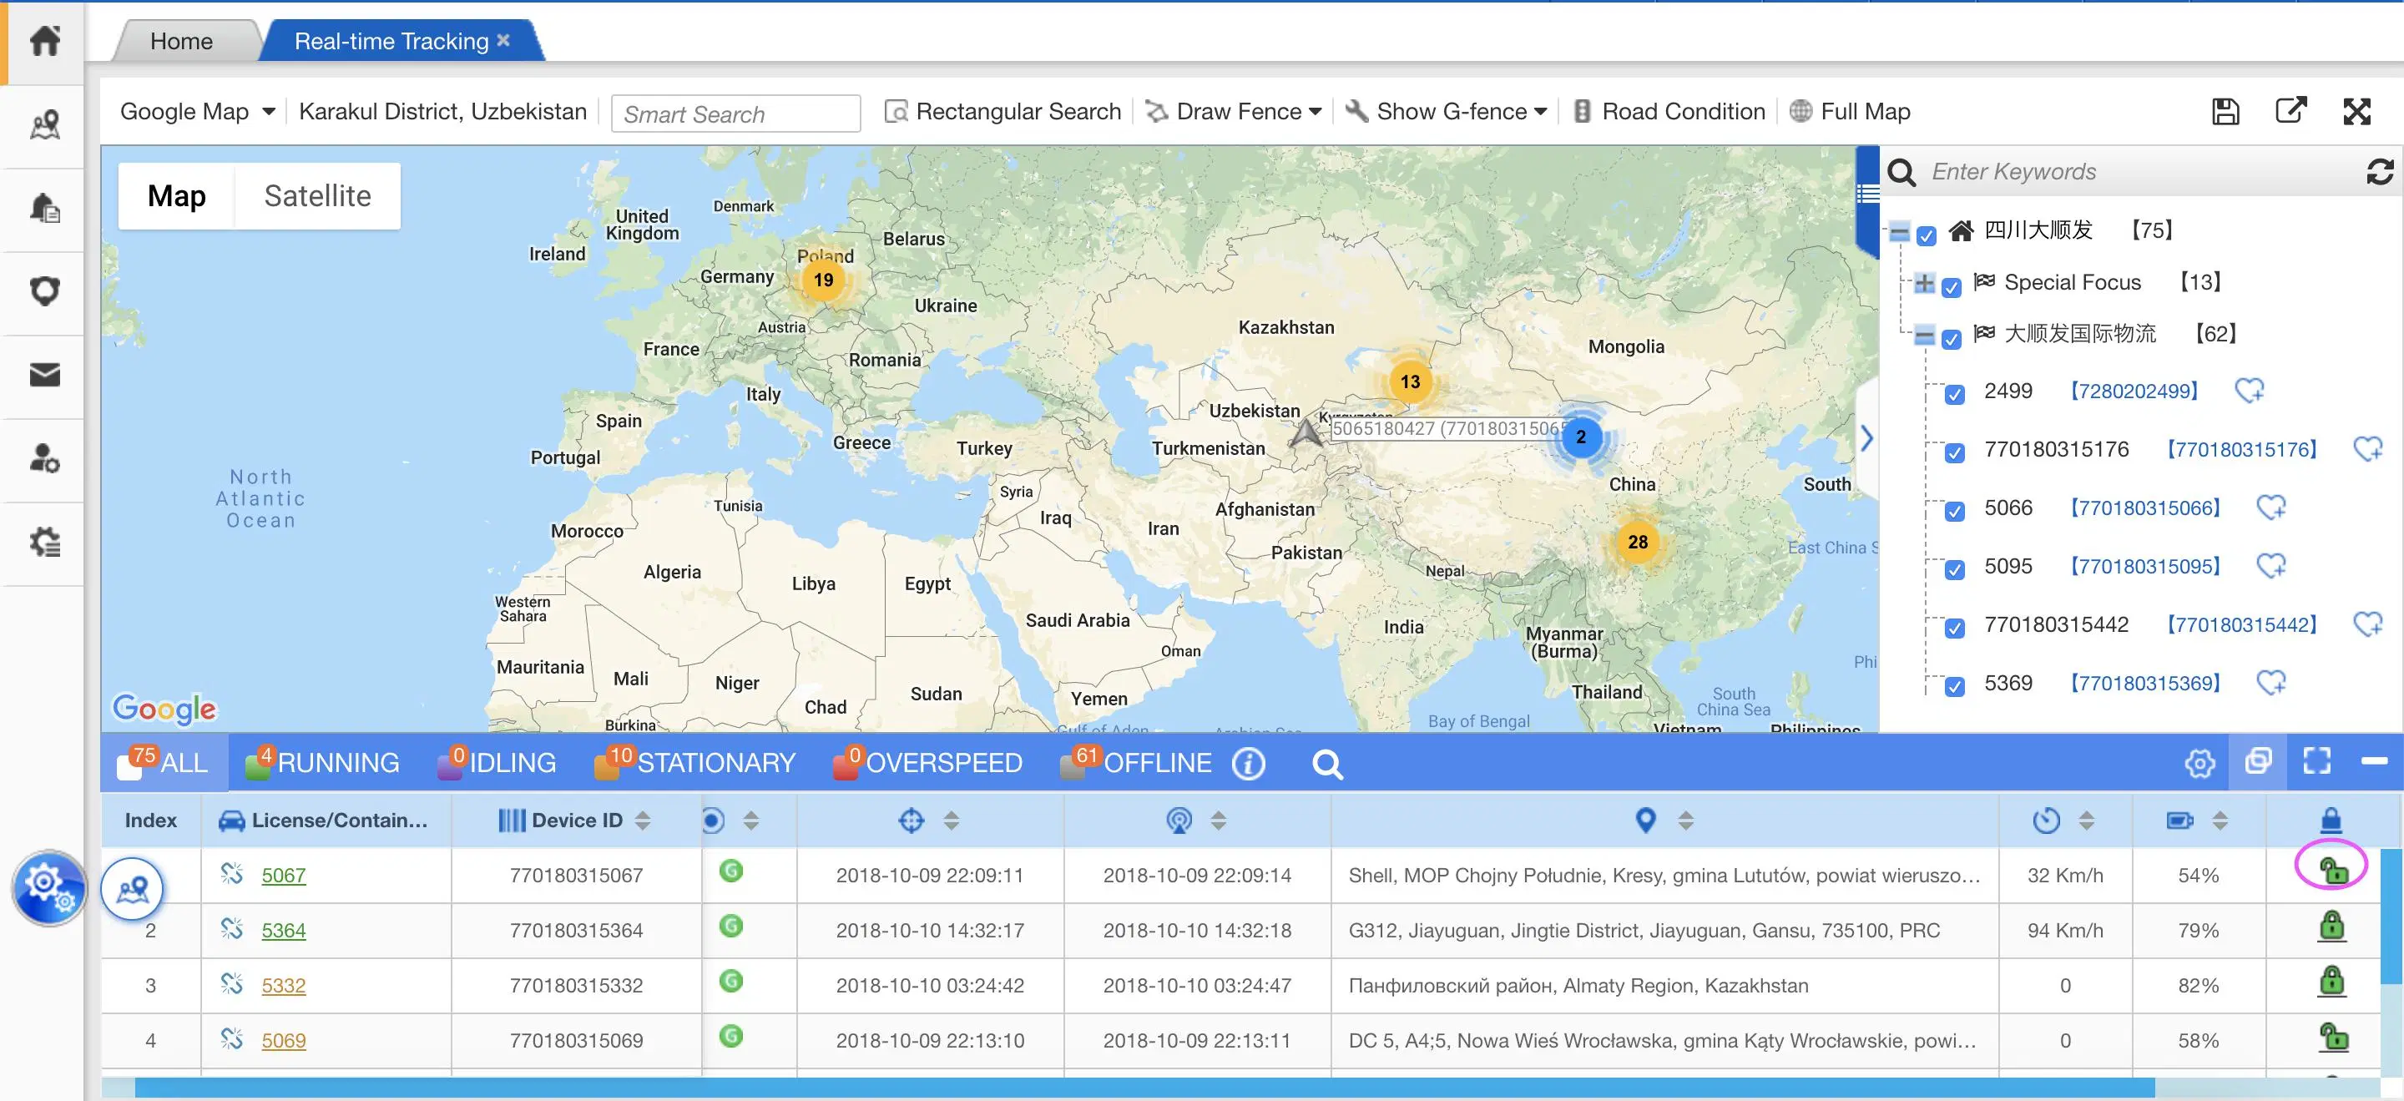Screen dimensions: 2404x1101
Task: Open table settings gear icon
Action: [x=2199, y=763]
